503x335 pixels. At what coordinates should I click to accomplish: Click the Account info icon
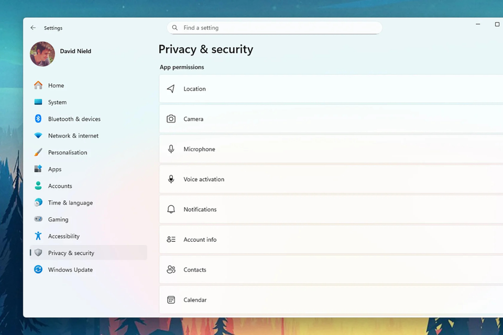coord(171,240)
